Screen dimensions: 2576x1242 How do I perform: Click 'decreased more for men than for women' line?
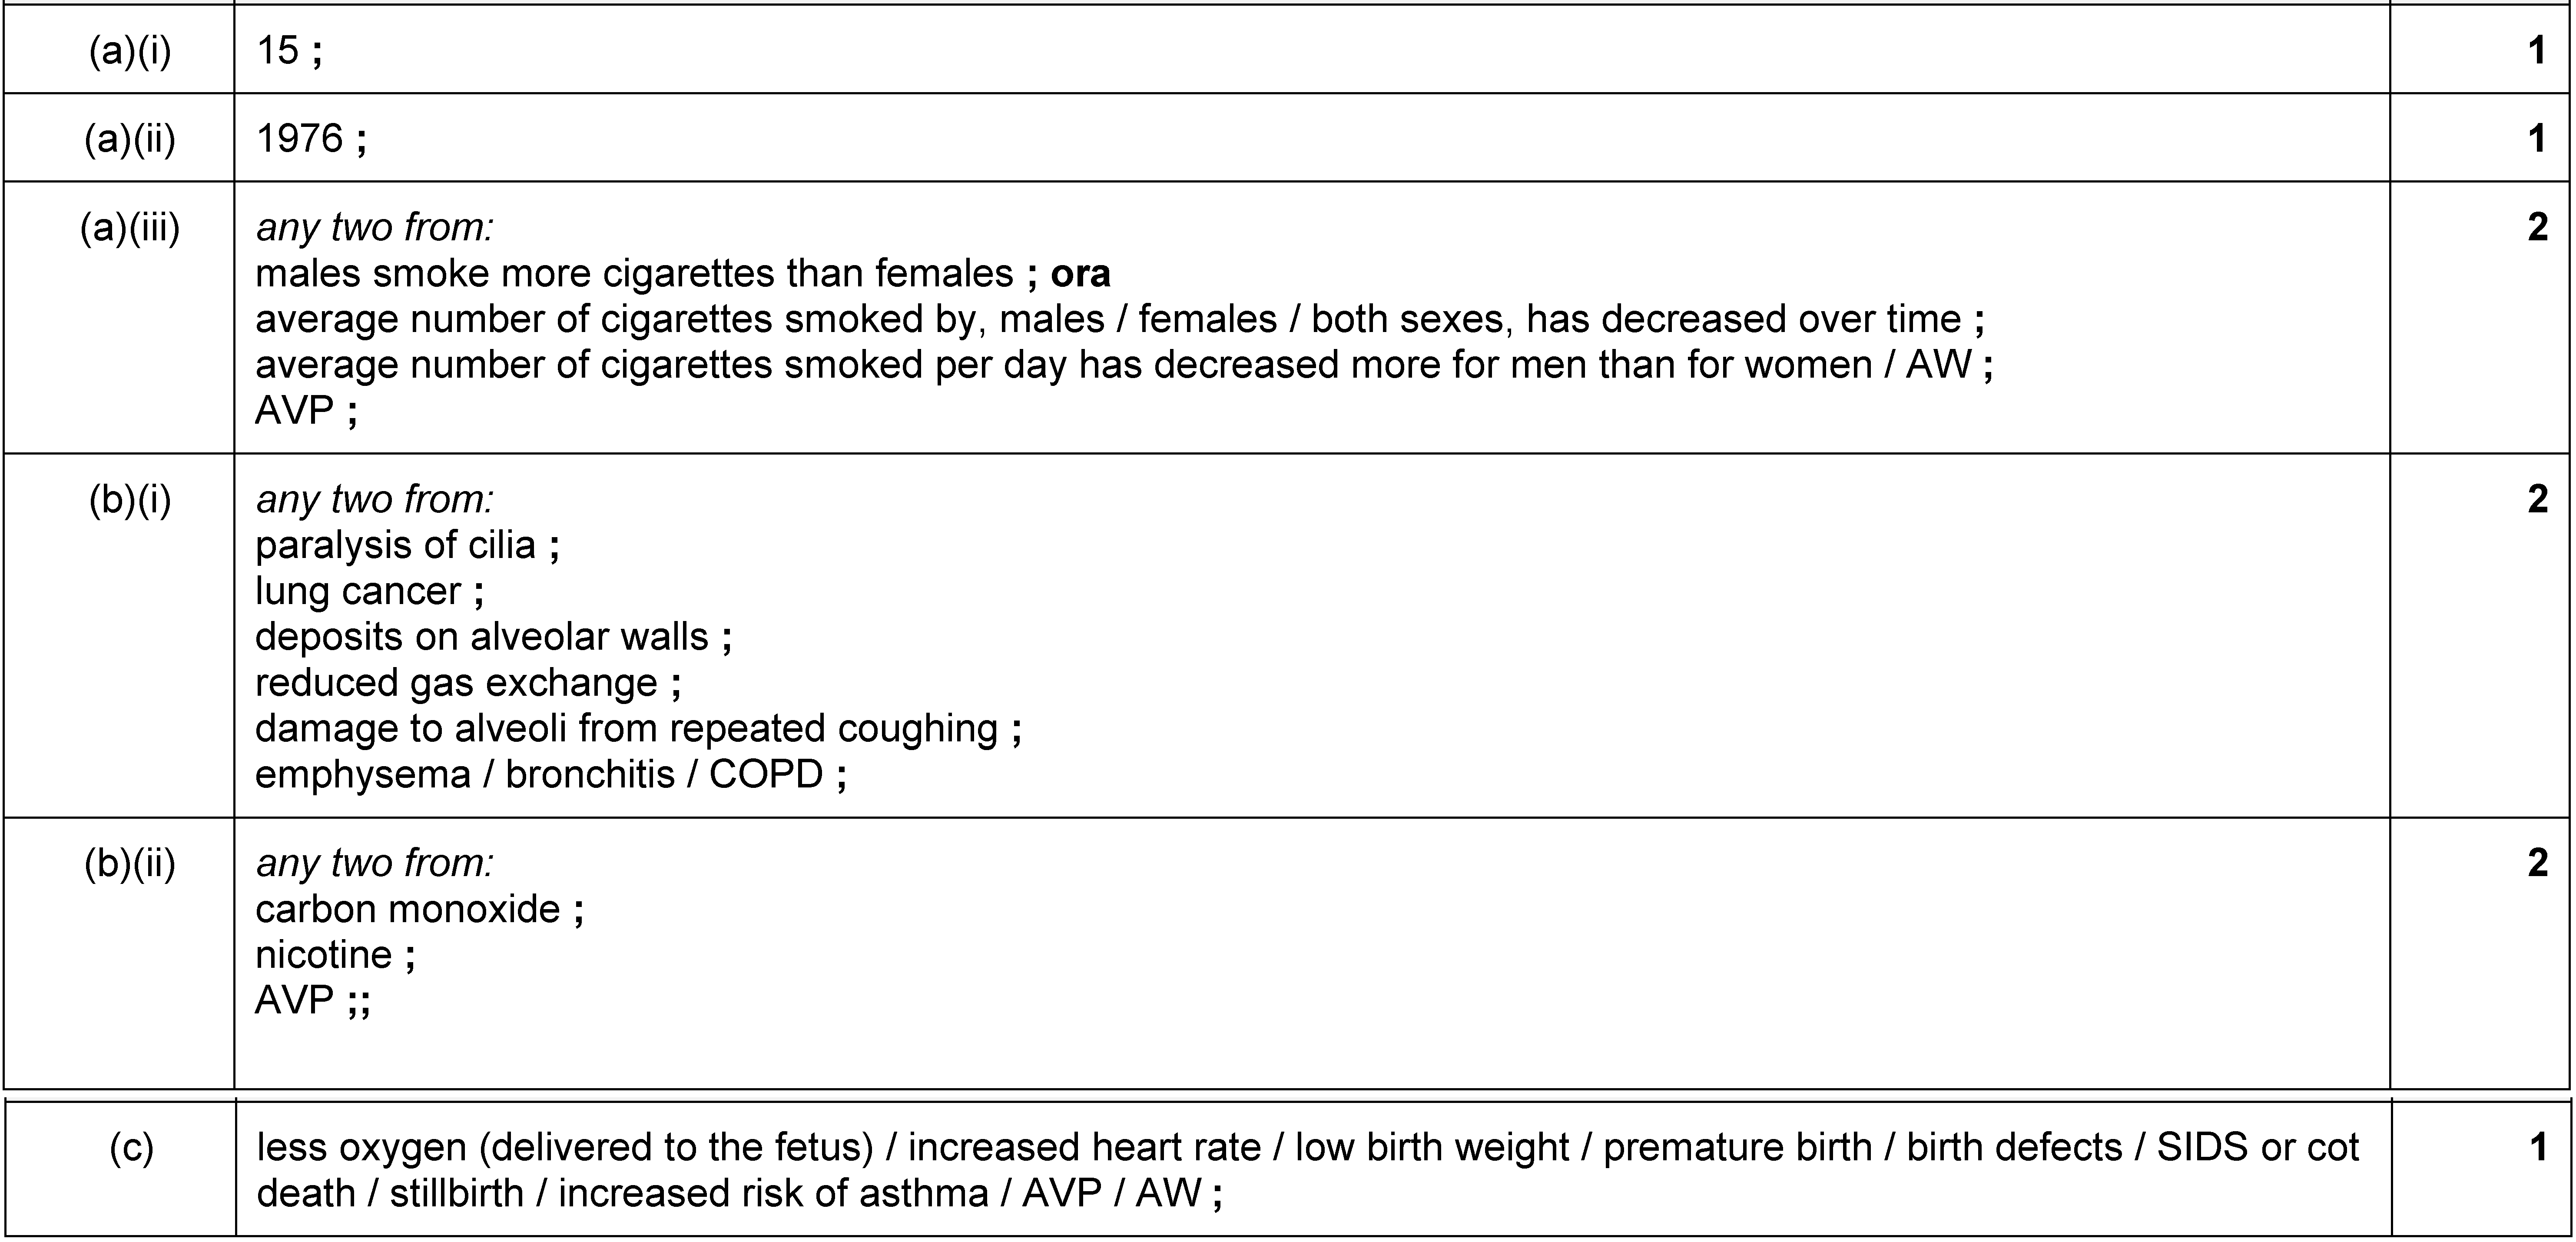1123,365
